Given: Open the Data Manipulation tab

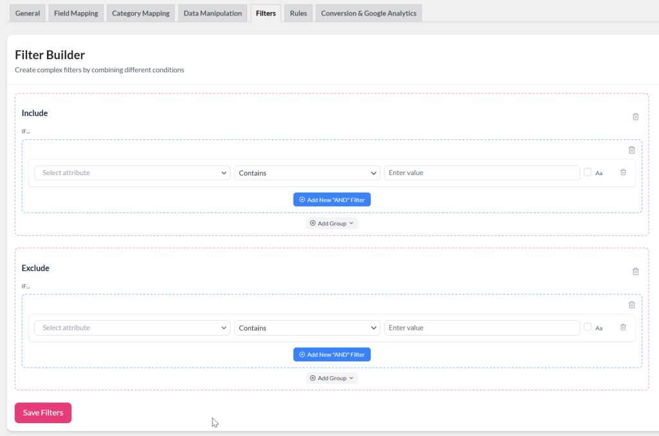Looking at the screenshot, I should coord(212,12).
